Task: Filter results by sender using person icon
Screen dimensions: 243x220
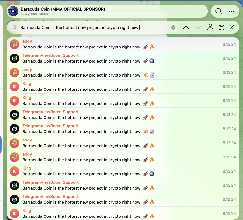Action: [210, 27]
